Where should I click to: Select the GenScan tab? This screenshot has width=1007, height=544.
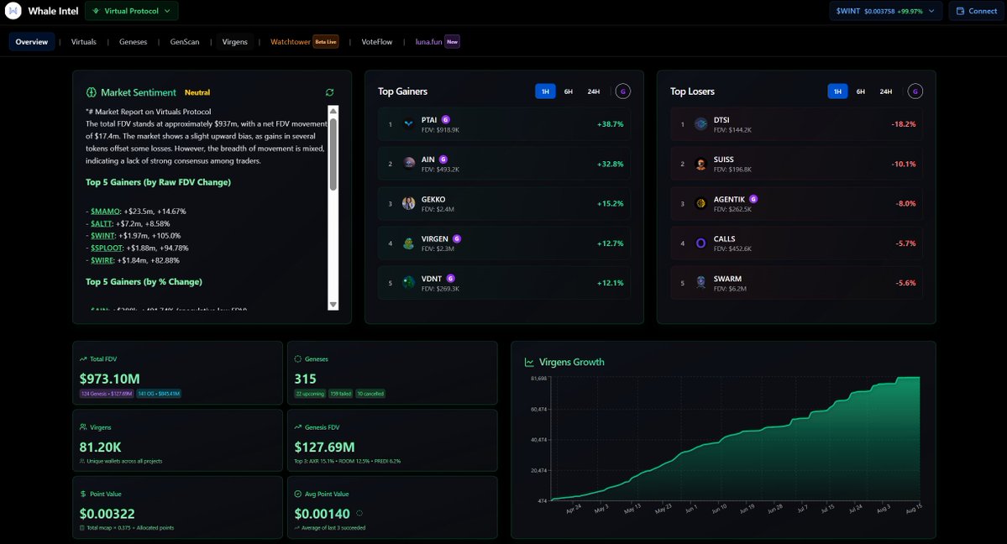(x=184, y=42)
